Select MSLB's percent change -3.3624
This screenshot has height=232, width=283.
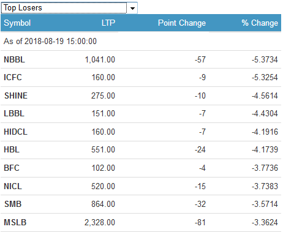[x=265, y=222]
